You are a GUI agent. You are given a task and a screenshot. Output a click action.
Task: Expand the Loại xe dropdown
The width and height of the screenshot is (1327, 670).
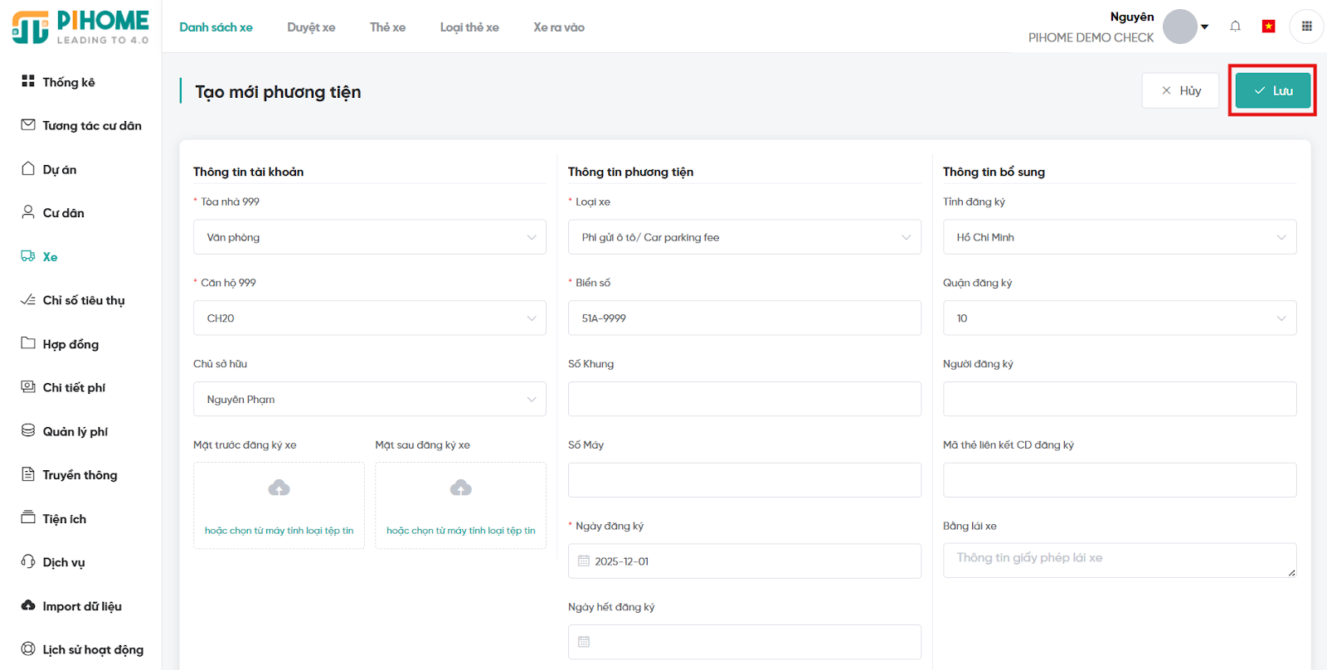tap(744, 237)
